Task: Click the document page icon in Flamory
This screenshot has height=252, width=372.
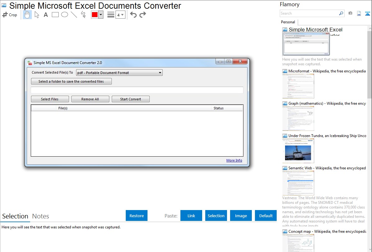Action: (x=359, y=14)
